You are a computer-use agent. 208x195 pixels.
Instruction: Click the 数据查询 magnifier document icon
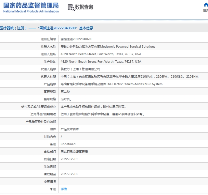(71, 7)
